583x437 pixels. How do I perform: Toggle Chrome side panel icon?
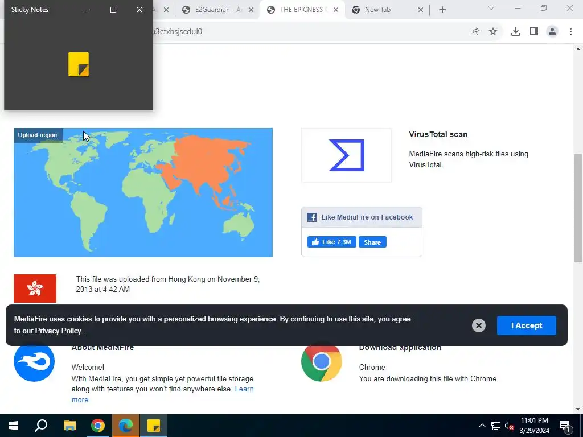pos(534,32)
